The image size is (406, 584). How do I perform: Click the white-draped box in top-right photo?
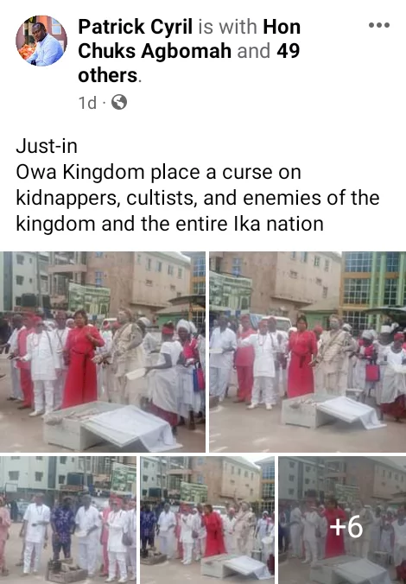[x=333, y=411]
